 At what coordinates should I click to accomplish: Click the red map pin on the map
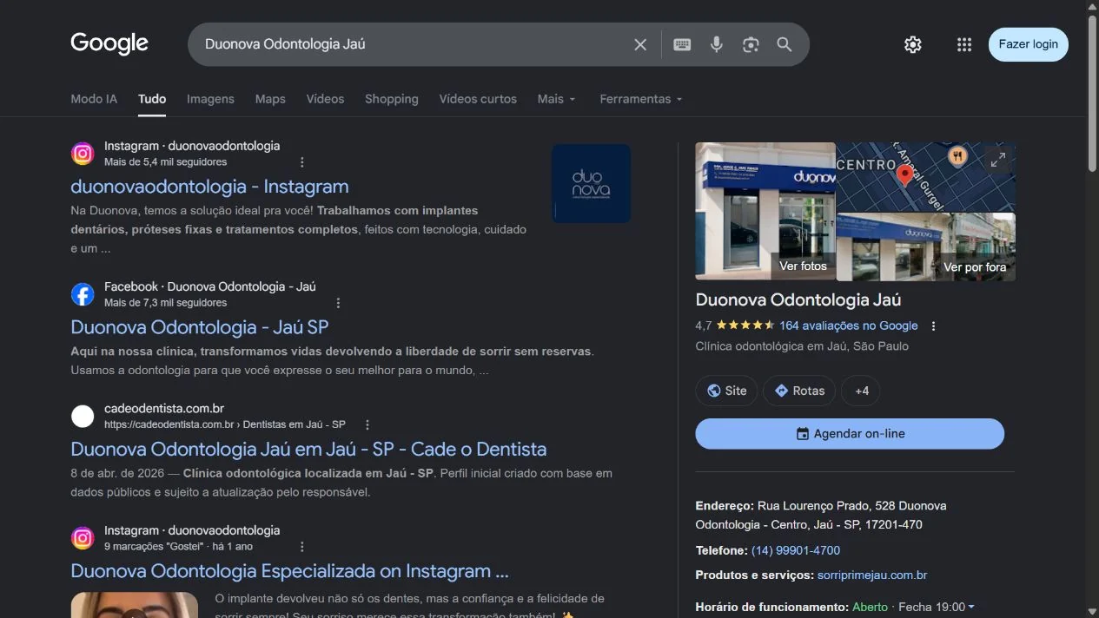[x=904, y=174]
